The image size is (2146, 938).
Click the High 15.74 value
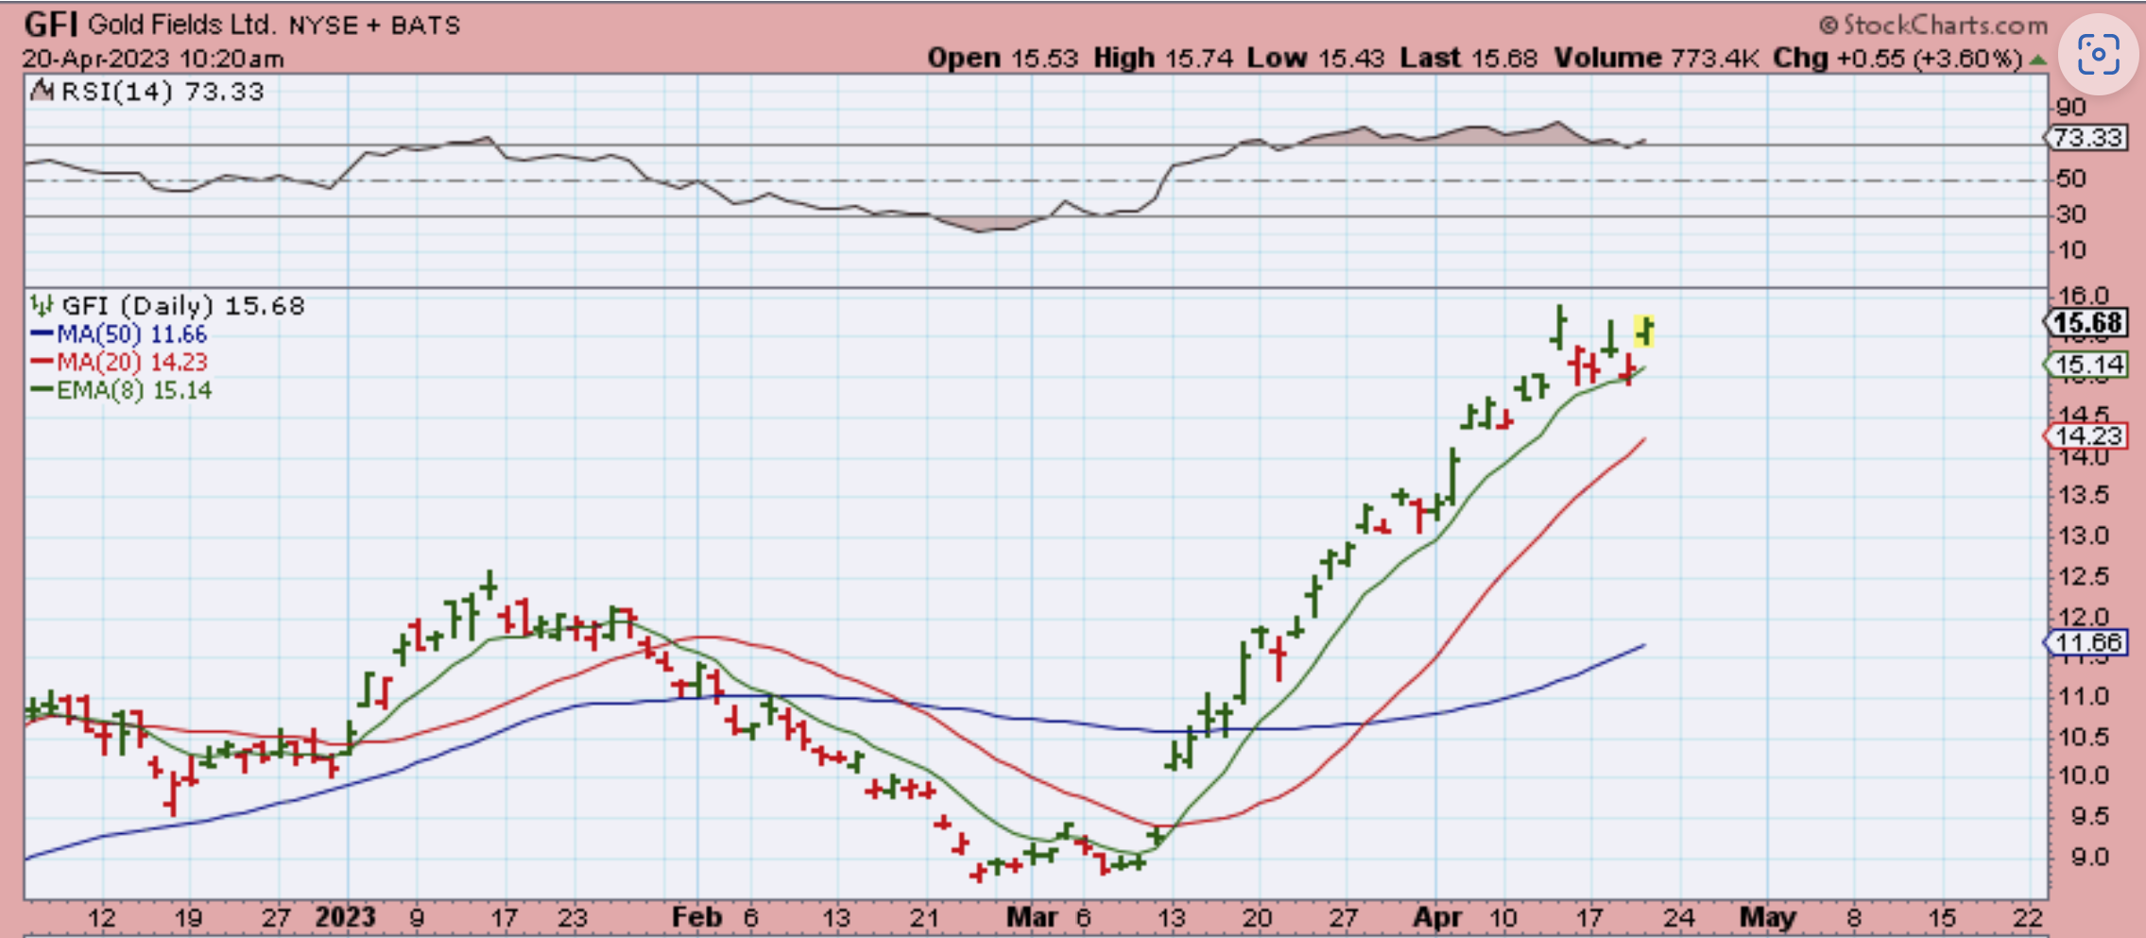tap(1163, 58)
